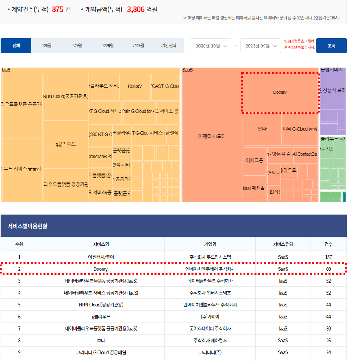Select company name 주식회사 새하컴즈

click(x=210, y=341)
